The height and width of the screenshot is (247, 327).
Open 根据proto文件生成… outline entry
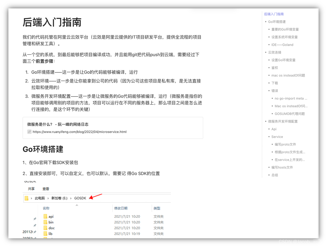[290, 152]
